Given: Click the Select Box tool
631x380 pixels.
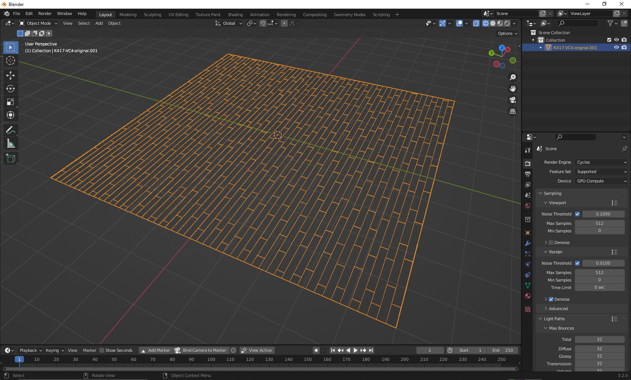Looking at the screenshot, I should [x=11, y=47].
